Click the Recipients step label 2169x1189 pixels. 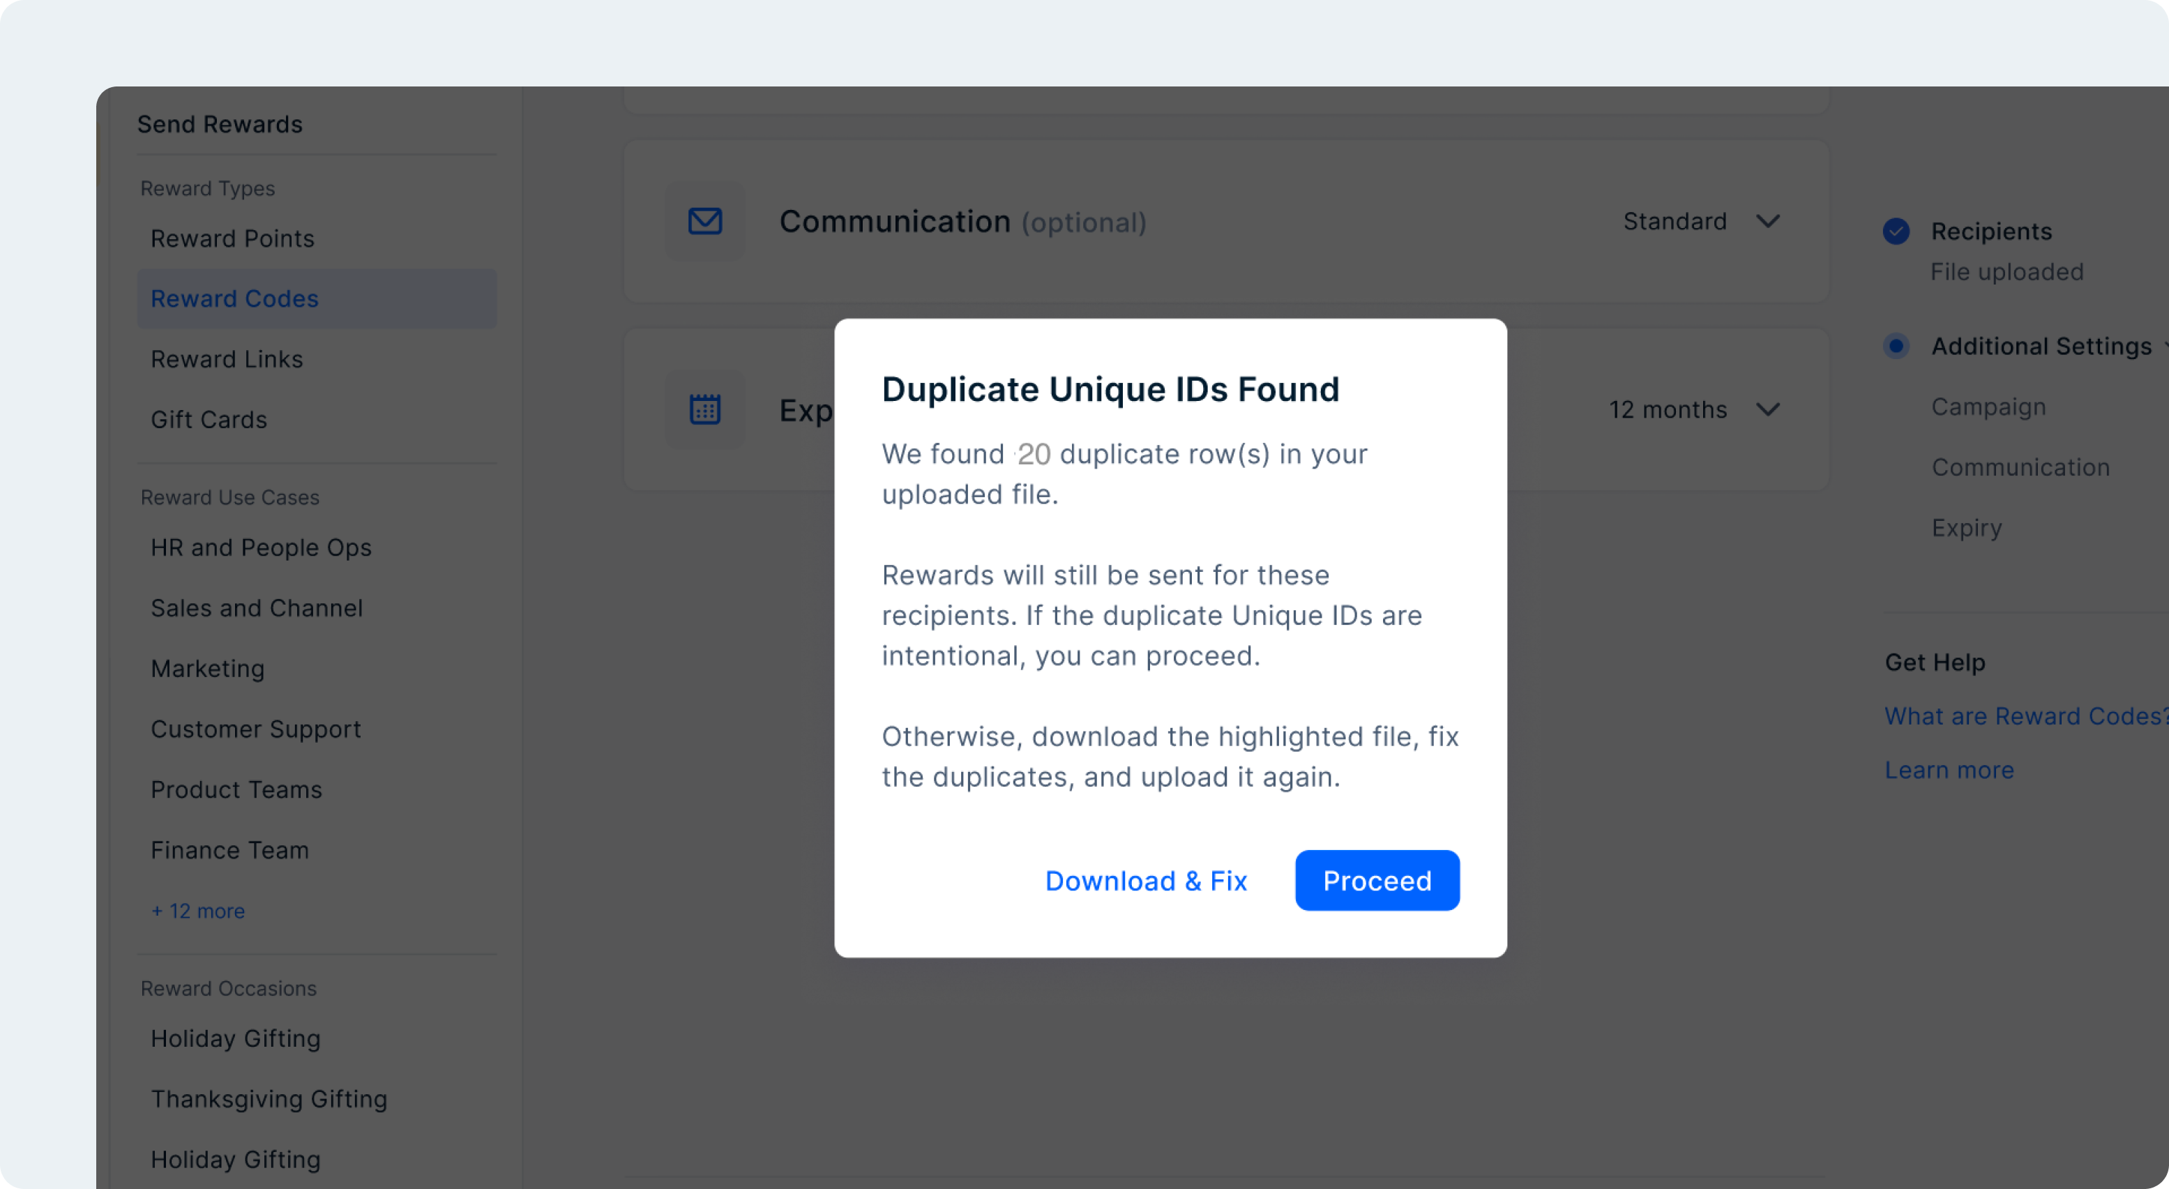(x=1990, y=232)
